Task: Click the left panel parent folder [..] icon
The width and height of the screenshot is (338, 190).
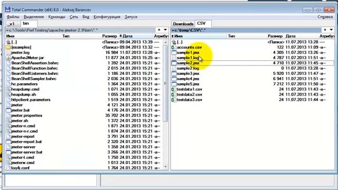Action: click(x=8, y=42)
